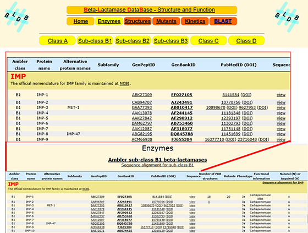This screenshot has width=308, height=233.
Task: Open ABK27309 GenPept link in enlarged table
Action: (142, 95)
